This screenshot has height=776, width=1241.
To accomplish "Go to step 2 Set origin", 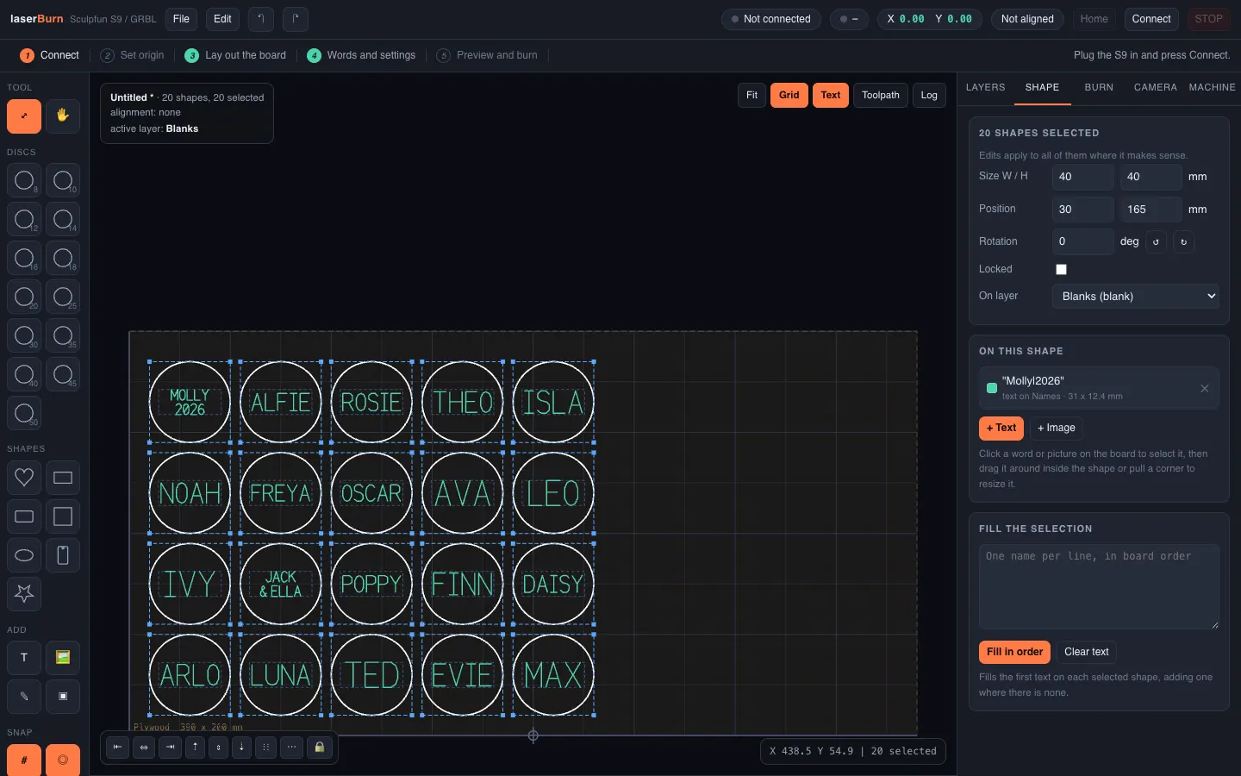I will pos(132,55).
